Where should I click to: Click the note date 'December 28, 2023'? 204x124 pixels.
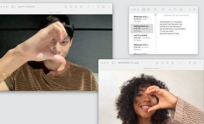coord(176,15)
